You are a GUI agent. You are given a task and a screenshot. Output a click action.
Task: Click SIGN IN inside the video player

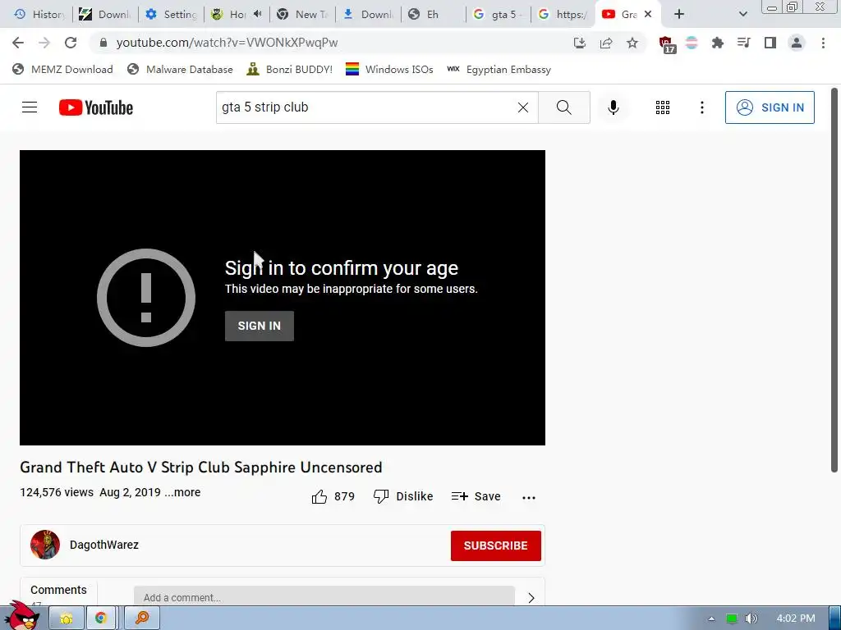click(x=259, y=326)
